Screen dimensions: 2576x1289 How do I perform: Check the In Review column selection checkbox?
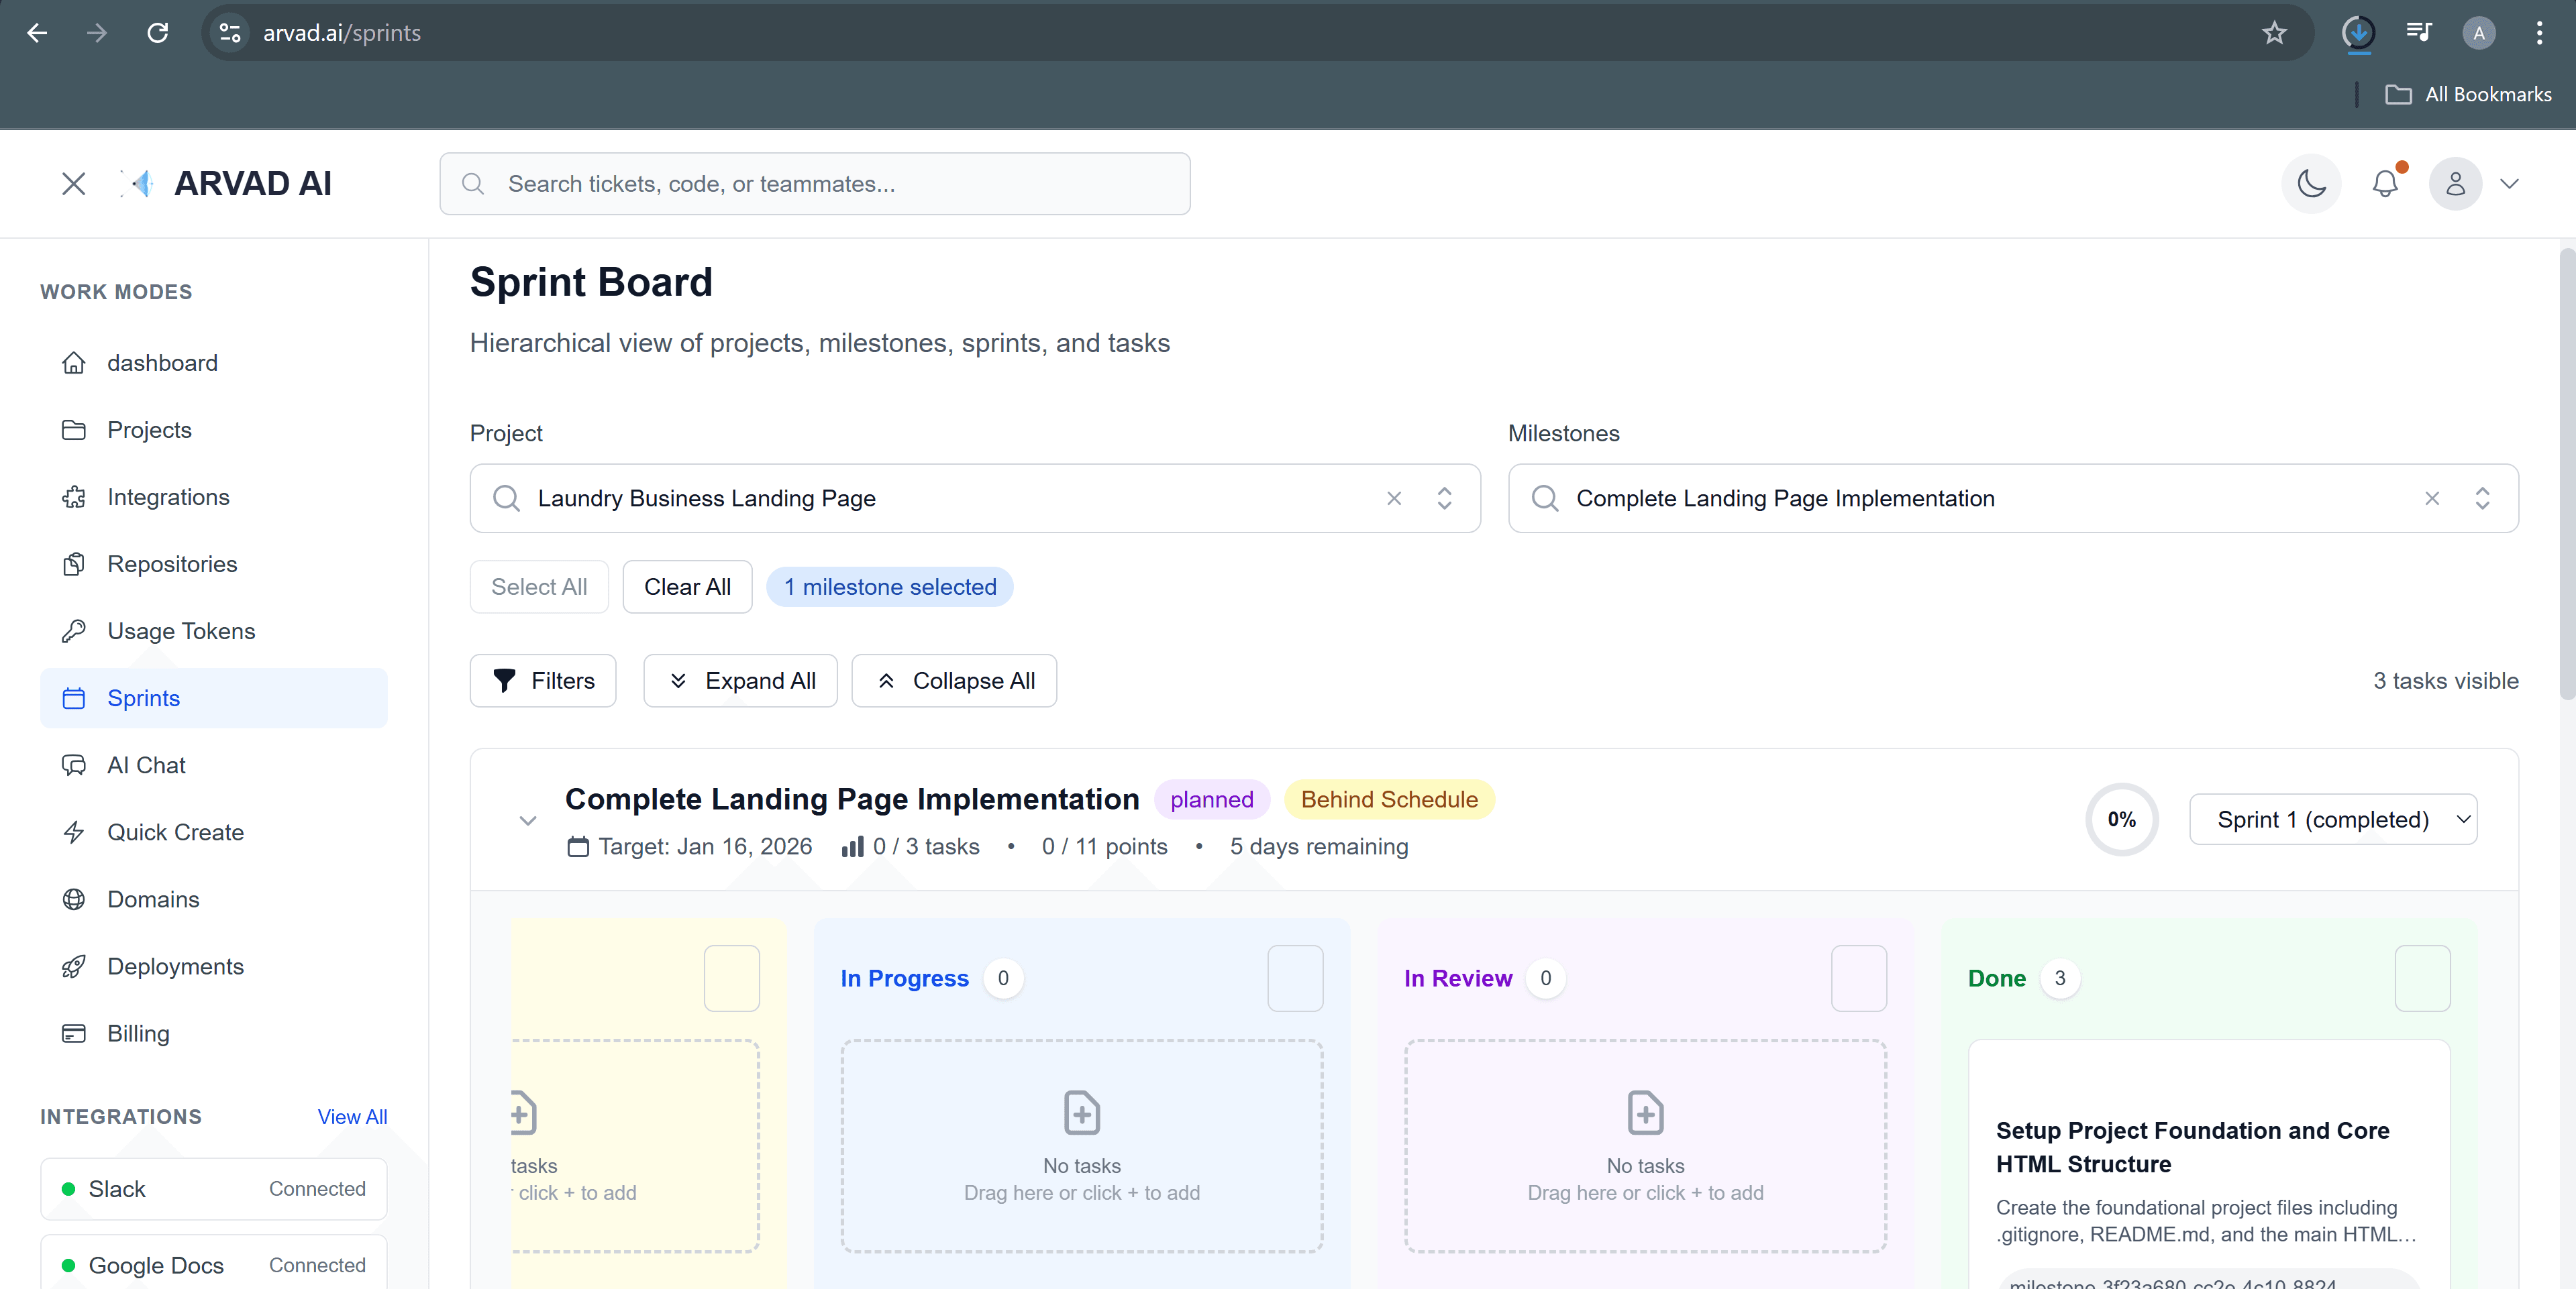1858,978
